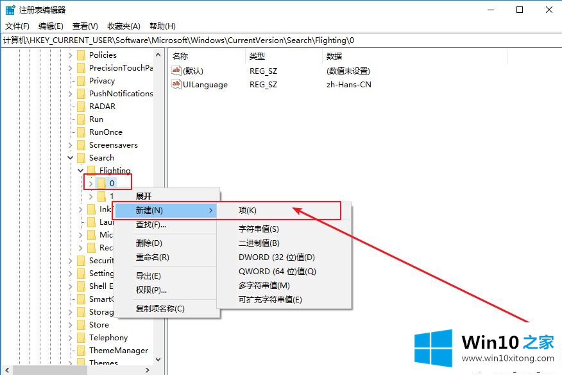Select the Privacy folder icon
562x375 pixels.
[x=81, y=81]
